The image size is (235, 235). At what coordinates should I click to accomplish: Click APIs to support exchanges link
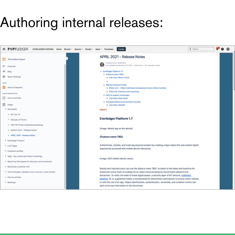pos(118,95)
